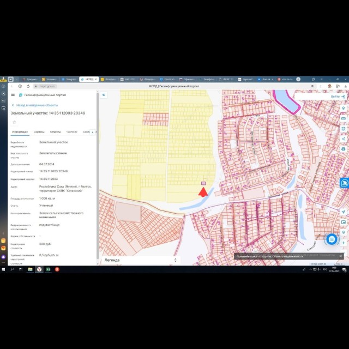Zoom in with the plus button

[x=343, y=243]
